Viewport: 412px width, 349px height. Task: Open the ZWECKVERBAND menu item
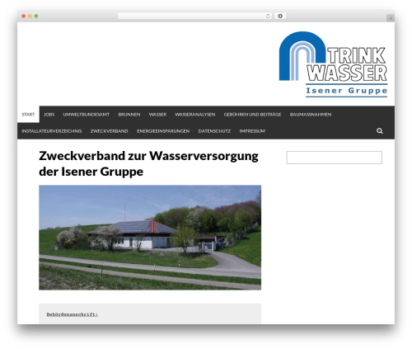(109, 131)
